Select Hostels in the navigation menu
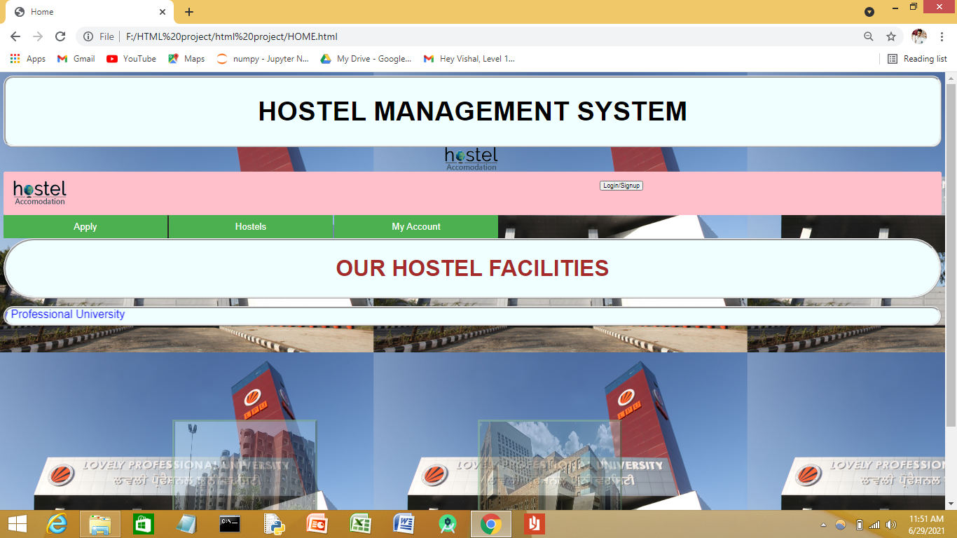 251,226
